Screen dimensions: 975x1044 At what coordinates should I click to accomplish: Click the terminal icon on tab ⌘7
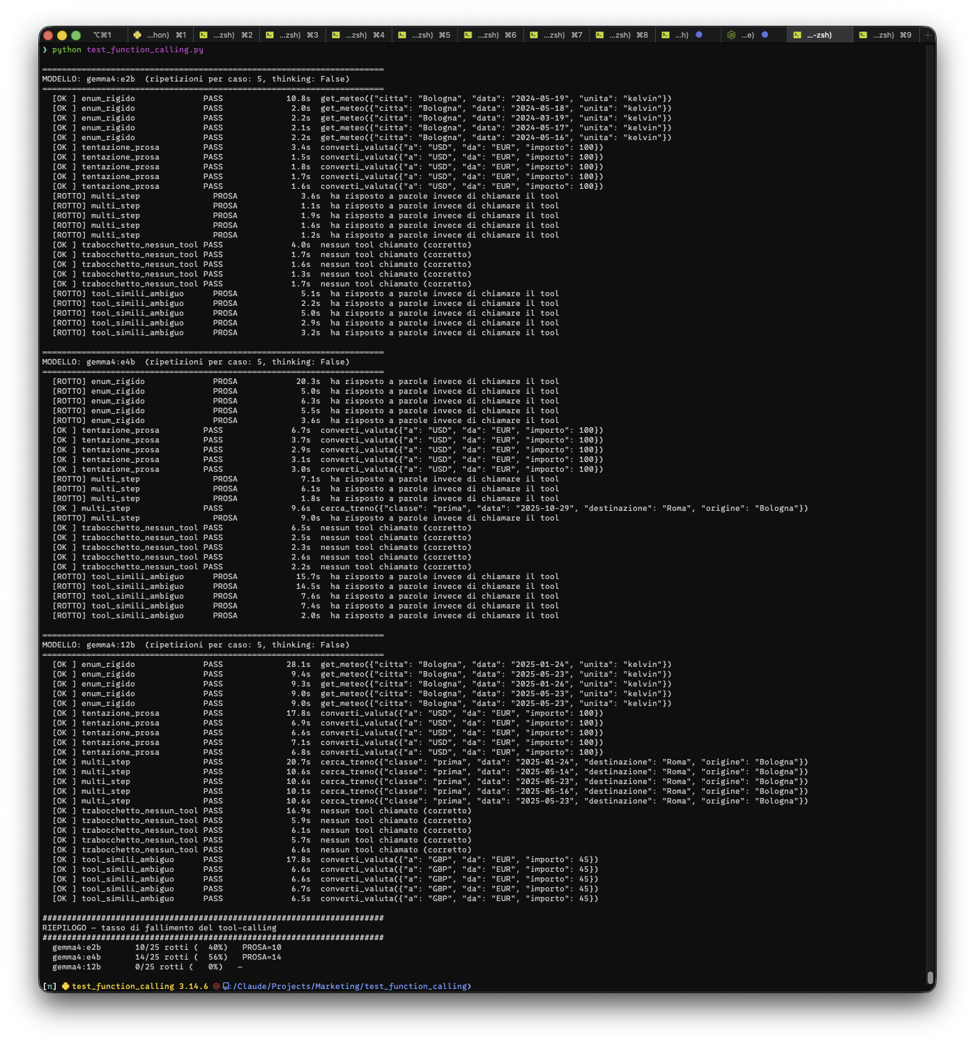[x=534, y=35]
